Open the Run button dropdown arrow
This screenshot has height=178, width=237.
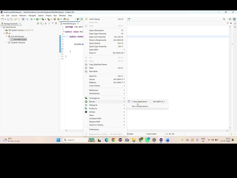(40, 19)
